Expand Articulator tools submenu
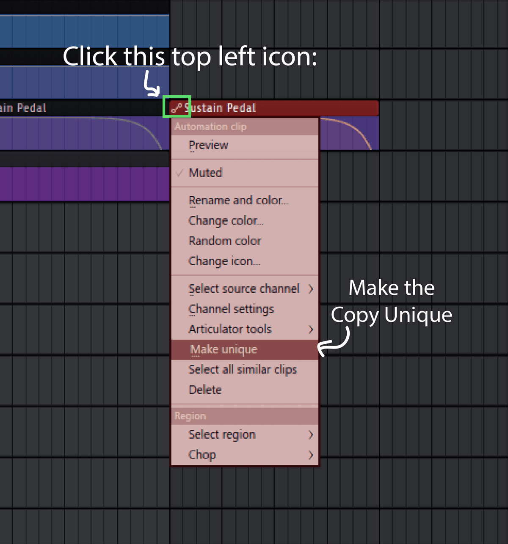Image resolution: width=508 pixels, height=544 pixels. click(245, 329)
